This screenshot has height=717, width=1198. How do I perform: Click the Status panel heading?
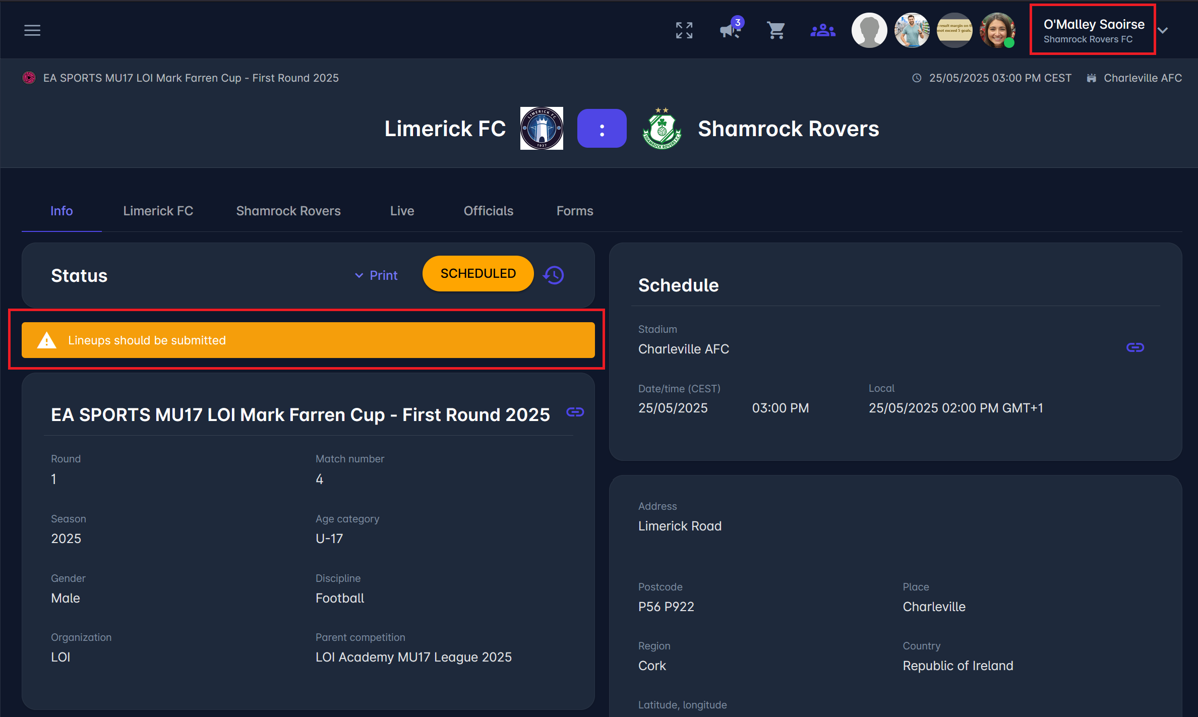[79, 276]
